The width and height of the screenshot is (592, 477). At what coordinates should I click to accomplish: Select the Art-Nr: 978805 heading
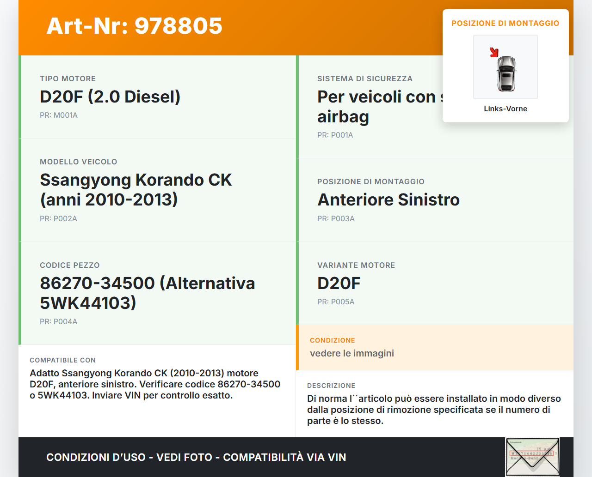pos(134,26)
